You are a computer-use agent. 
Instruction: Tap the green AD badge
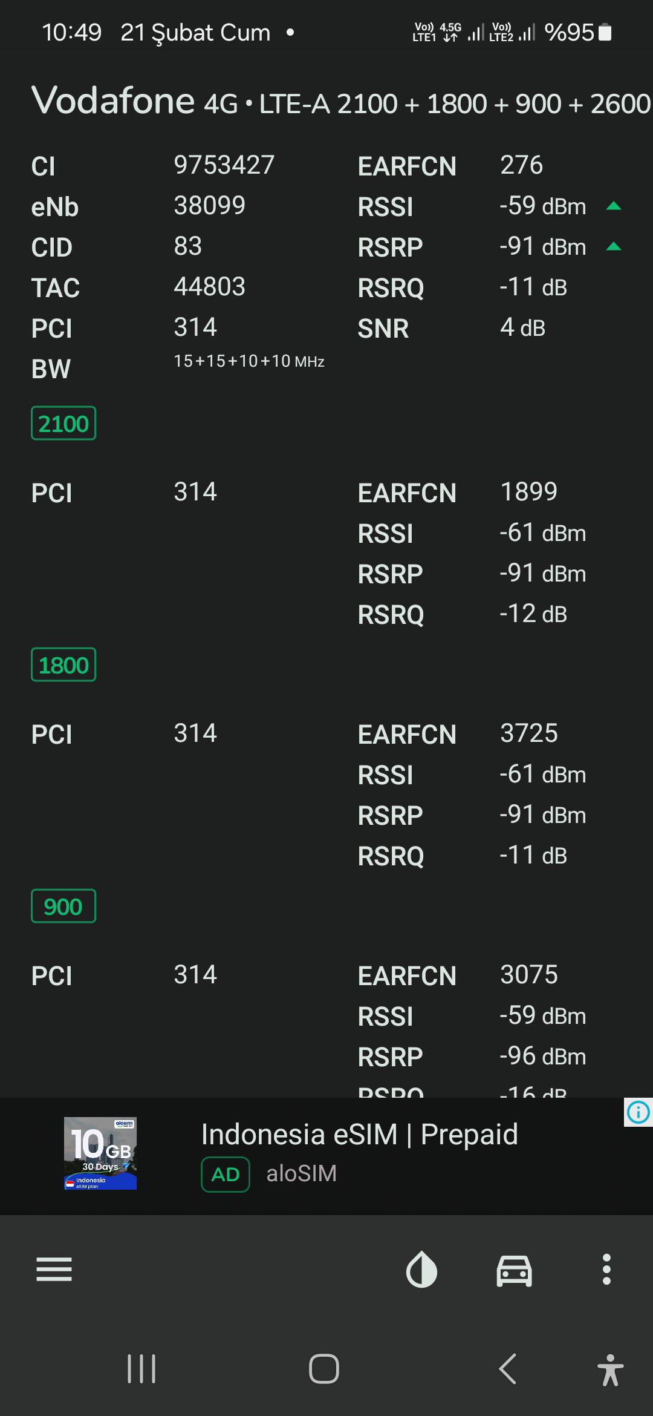point(226,1175)
